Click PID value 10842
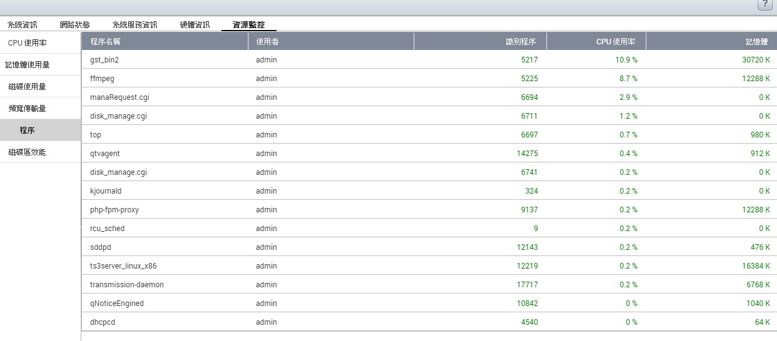Image resolution: width=777 pixels, height=341 pixels. pos(527,304)
